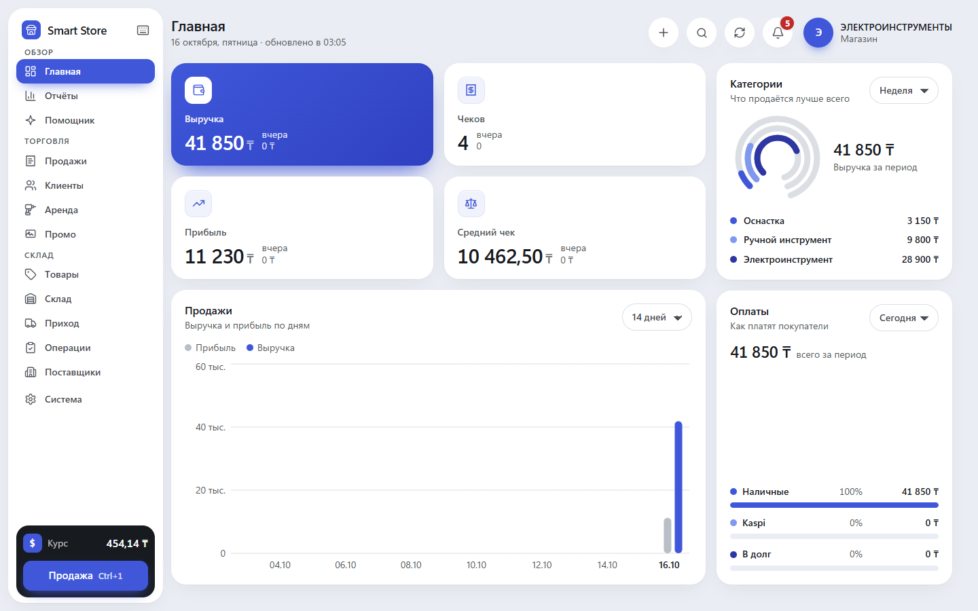The width and height of the screenshot is (978, 611).
Task: Open Операции in the sidebar
Action: 86,348
